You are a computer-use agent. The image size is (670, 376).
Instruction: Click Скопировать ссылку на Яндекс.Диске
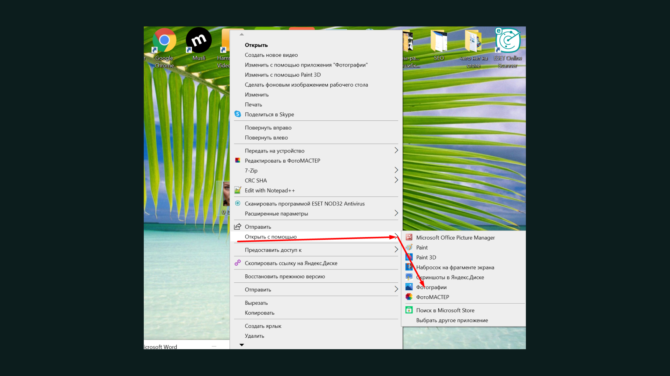[291, 263]
